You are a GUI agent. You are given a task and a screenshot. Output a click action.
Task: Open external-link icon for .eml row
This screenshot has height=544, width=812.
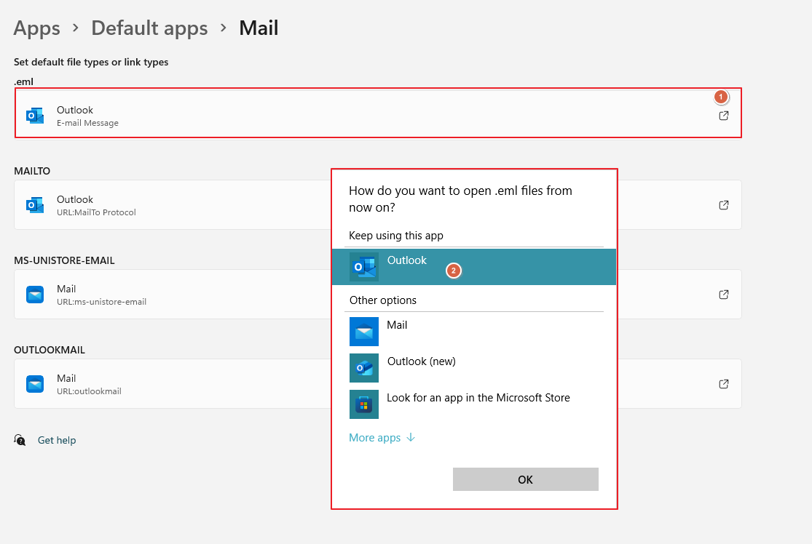point(723,116)
